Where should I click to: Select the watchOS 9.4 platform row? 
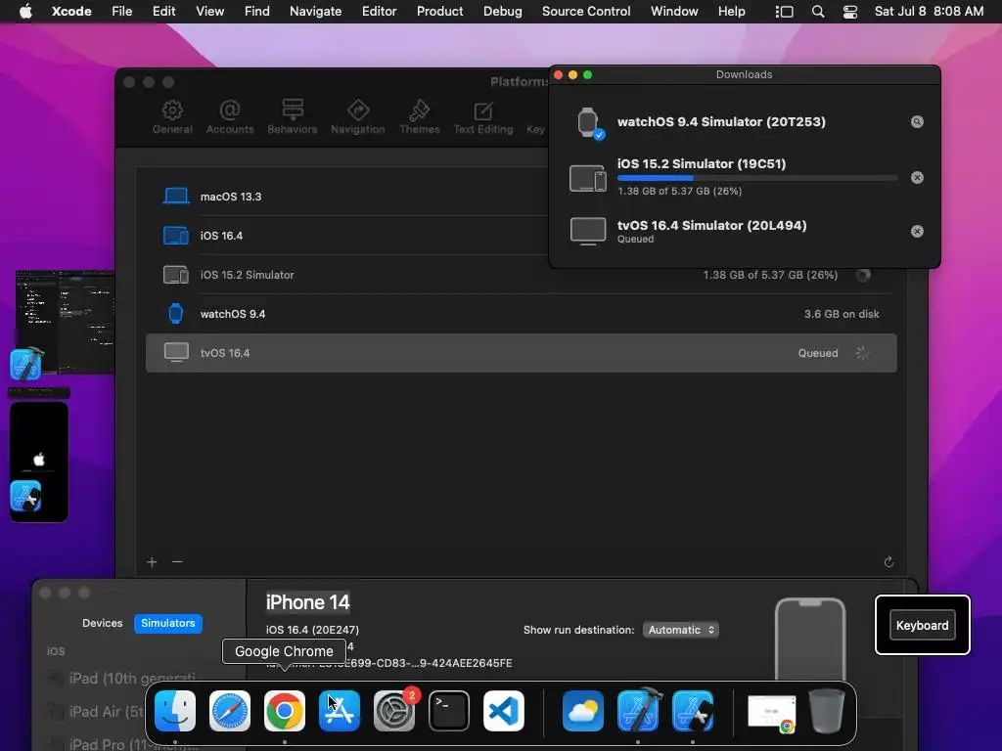click(x=521, y=314)
